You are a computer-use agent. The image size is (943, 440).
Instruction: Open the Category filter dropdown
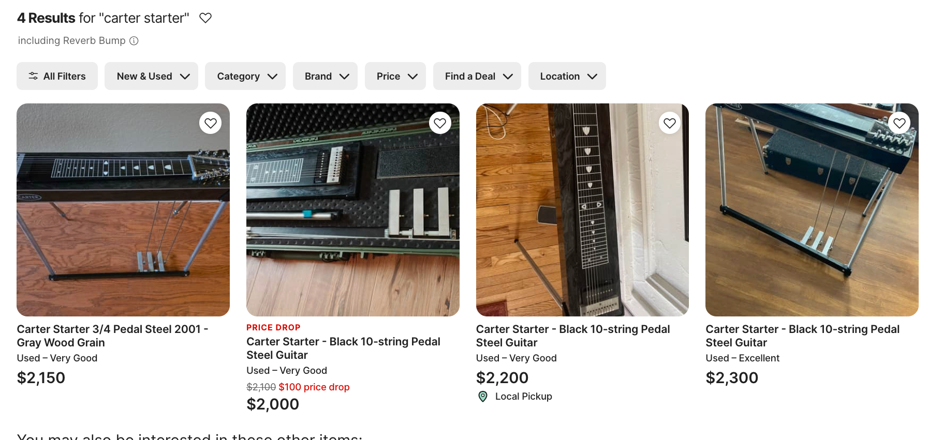tap(245, 76)
